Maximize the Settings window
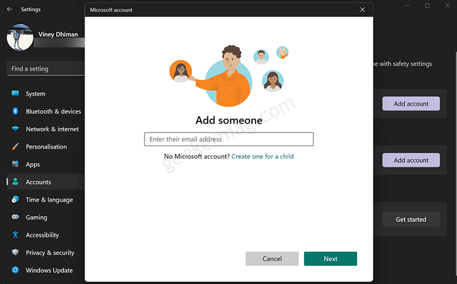457x284 pixels. coord(427,6)
